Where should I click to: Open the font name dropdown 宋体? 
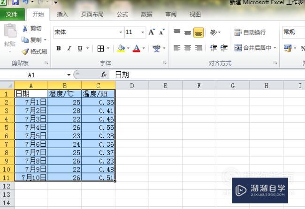121,32
